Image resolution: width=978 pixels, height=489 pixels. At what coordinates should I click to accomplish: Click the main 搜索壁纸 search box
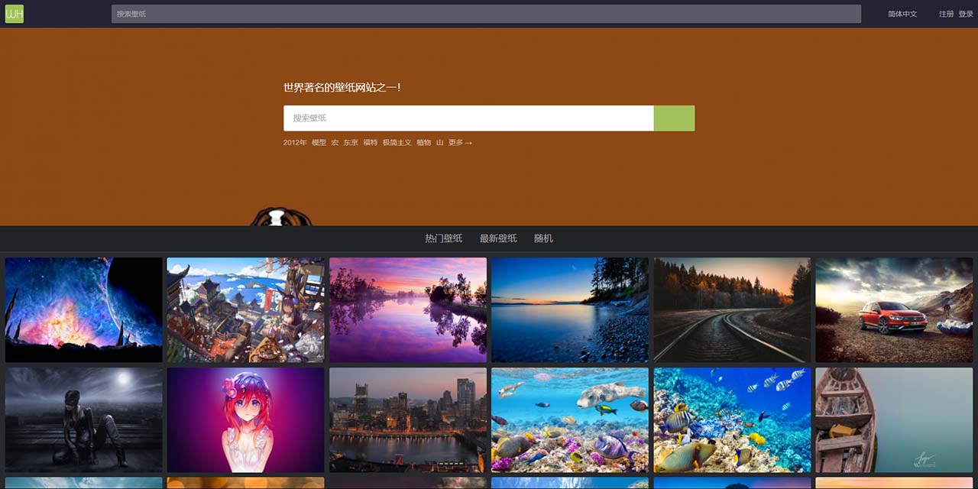pos(468,118)
